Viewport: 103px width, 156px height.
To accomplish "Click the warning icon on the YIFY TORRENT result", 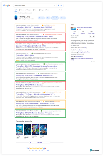I will (43, 25).
